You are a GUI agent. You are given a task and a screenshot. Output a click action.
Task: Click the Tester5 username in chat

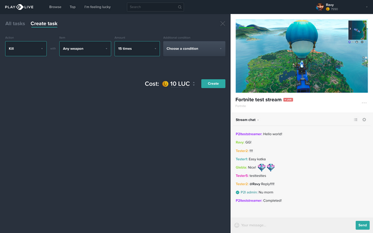coord(242,176)
